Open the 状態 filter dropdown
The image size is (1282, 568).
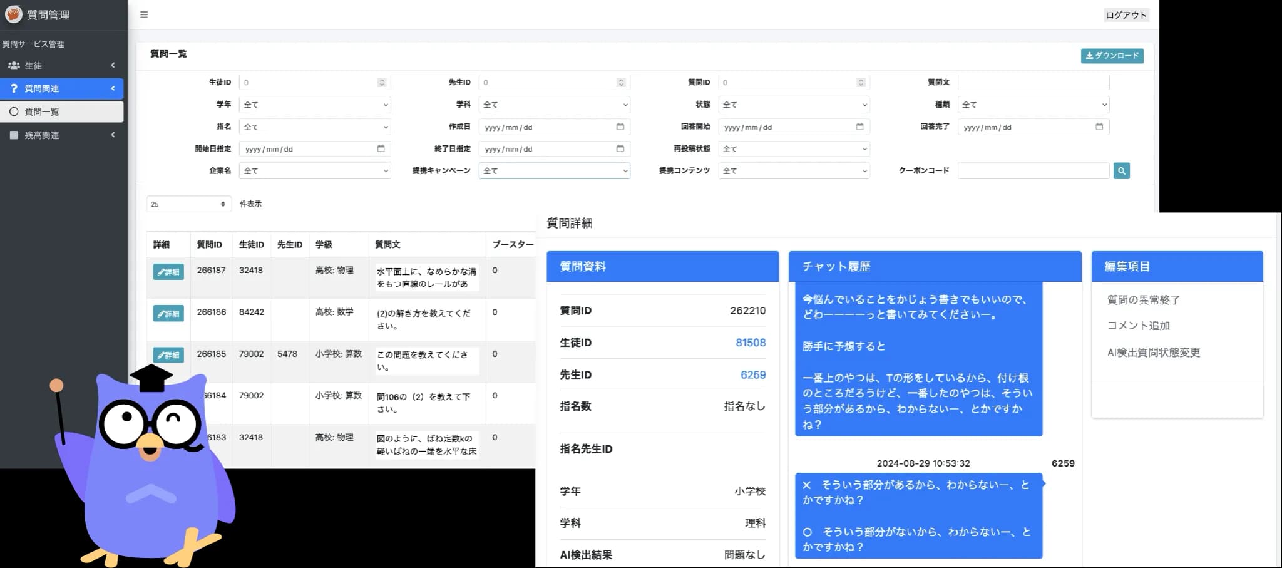794,105
